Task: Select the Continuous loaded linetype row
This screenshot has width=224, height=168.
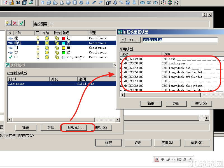Action: tap(62, 84)
